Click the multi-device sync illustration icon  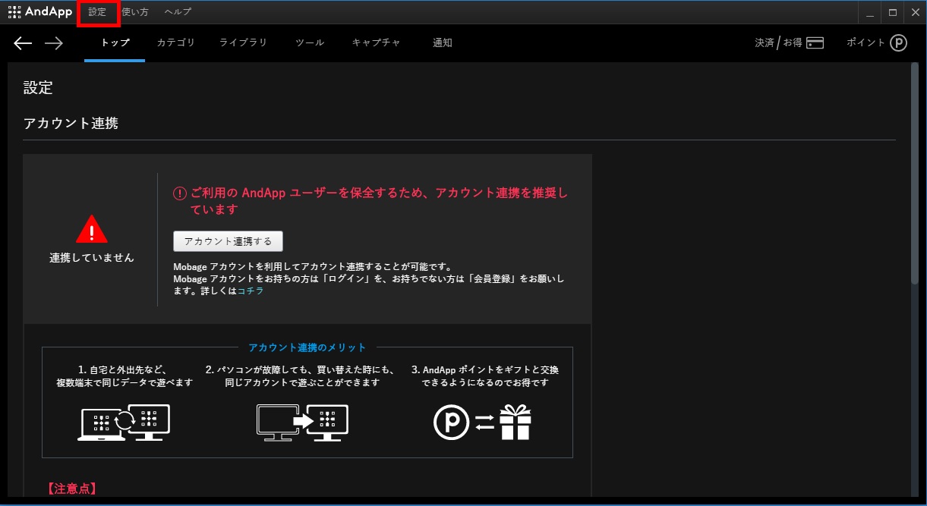pos(124,423)
